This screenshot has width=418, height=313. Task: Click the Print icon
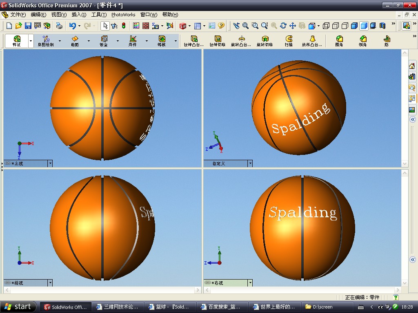coord(59,26)
